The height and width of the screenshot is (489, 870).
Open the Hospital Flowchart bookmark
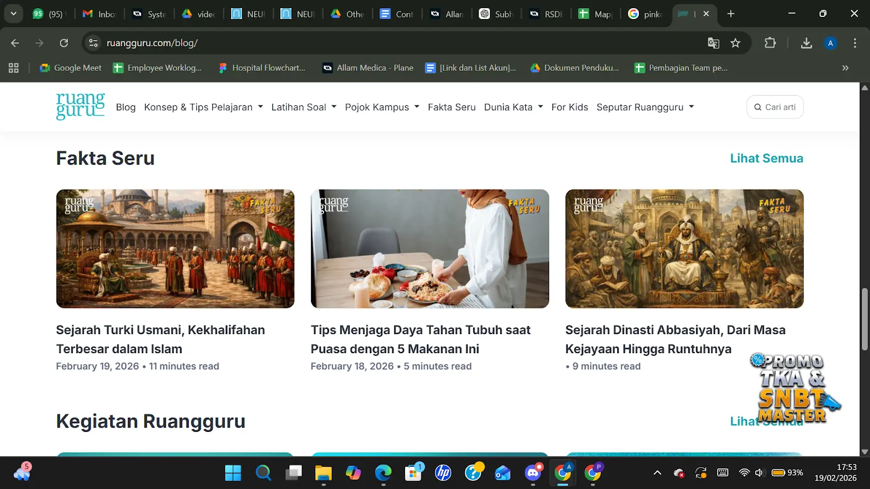(x=262, y=68)
